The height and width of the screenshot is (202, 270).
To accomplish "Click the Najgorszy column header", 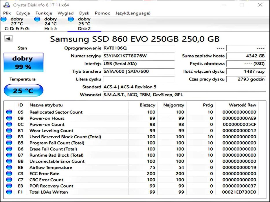I will pyautogui.click(x=172, y=105).
